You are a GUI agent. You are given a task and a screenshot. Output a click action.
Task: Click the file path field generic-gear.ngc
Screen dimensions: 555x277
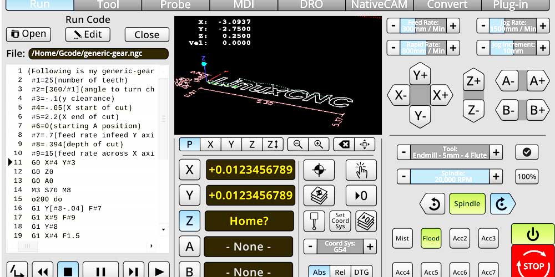pos(98,54)
